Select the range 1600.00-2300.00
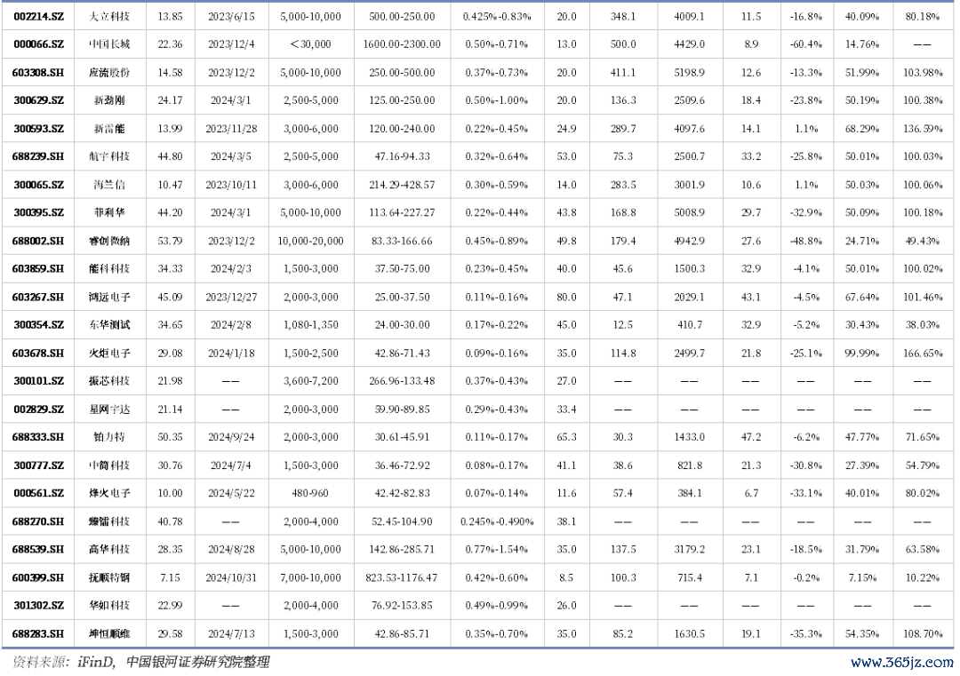The width and height of the screenshot is (960, 676). [x=402, y=44]
